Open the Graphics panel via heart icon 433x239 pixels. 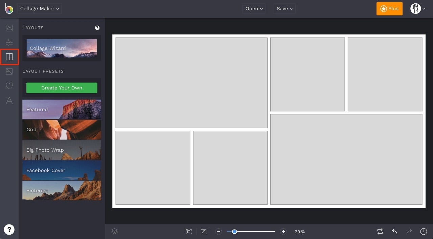pyautogui.click(x=9, y=86)
